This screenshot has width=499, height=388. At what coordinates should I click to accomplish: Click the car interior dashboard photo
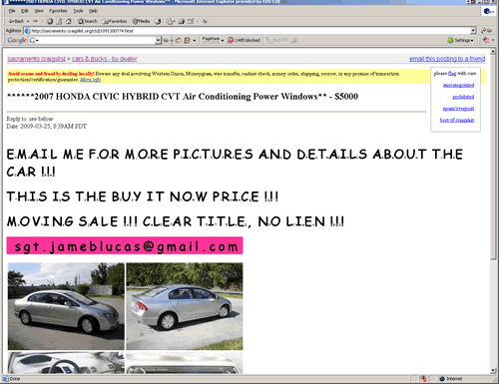coord(66,363)
